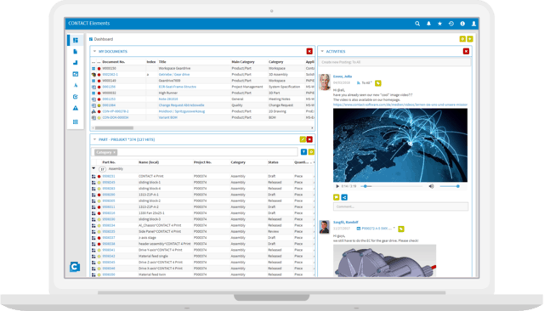Close the My Documents widget
This screenshot has height=311, width=544.
pyautogui.click(x=309, y=51)
